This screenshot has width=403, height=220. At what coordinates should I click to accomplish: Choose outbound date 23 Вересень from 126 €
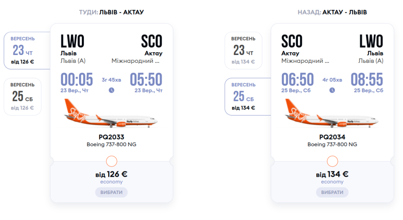[x=23, y=50]
